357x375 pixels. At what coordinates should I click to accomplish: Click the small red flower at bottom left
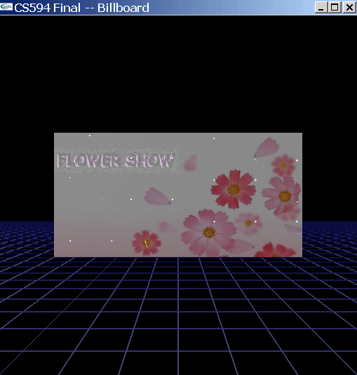147,243
